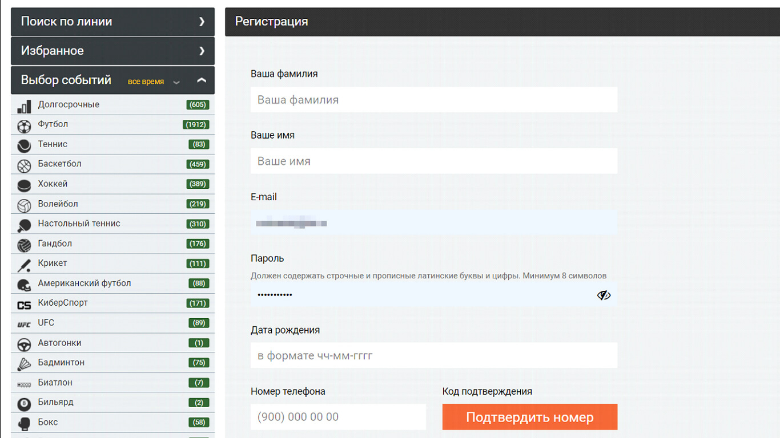The height and width of the screenshot is (438, 780).
Task: Click the Автогонки steering wheel icon
Action: [x=24, y=344]
